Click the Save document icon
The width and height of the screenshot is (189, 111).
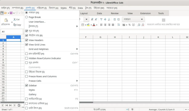[11, 13]
